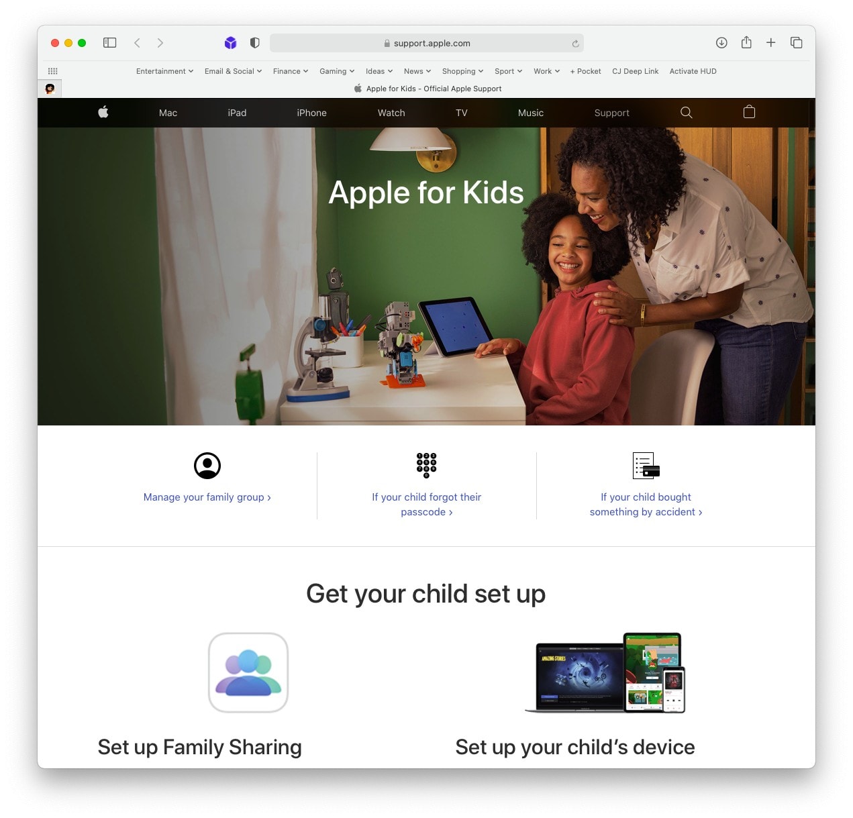
Task: Open the search magnifier icon
Action: [686, 112]
